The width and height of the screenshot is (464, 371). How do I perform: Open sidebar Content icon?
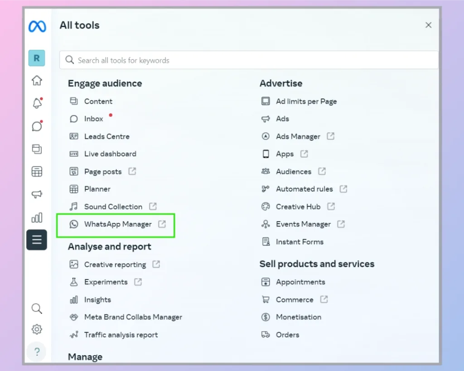click(x=37, y=149)
